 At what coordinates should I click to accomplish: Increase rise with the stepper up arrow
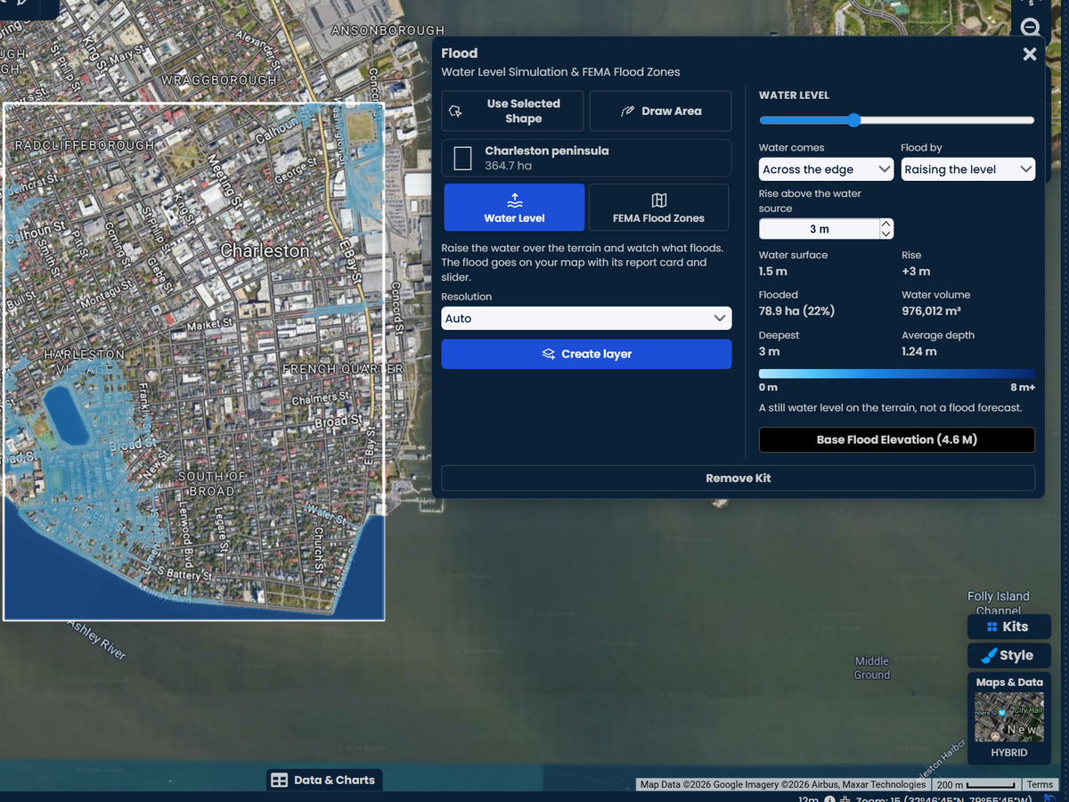(885, 224)
